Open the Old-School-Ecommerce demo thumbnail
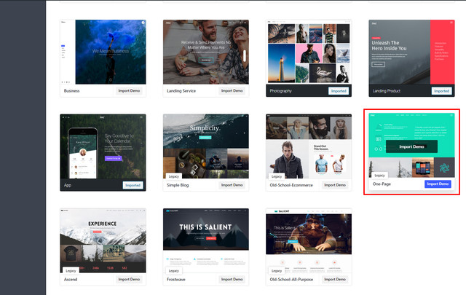 coord(309,146)
